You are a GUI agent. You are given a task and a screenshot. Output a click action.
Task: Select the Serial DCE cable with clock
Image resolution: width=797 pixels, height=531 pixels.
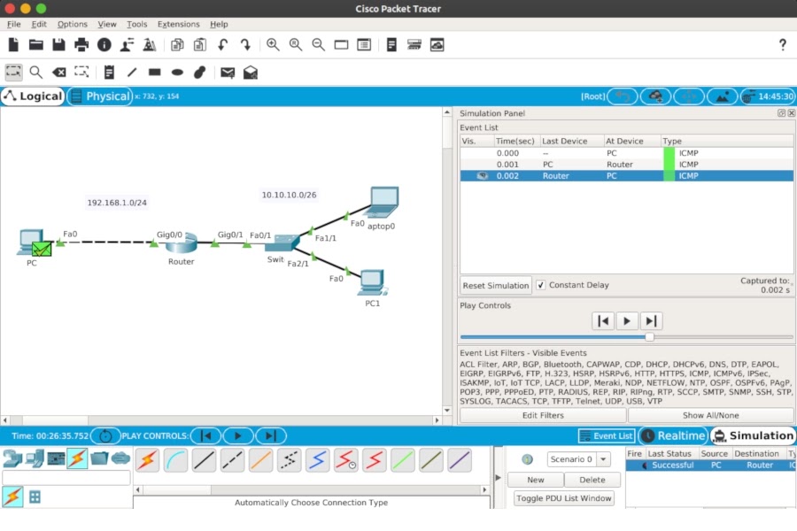point(345,460)
